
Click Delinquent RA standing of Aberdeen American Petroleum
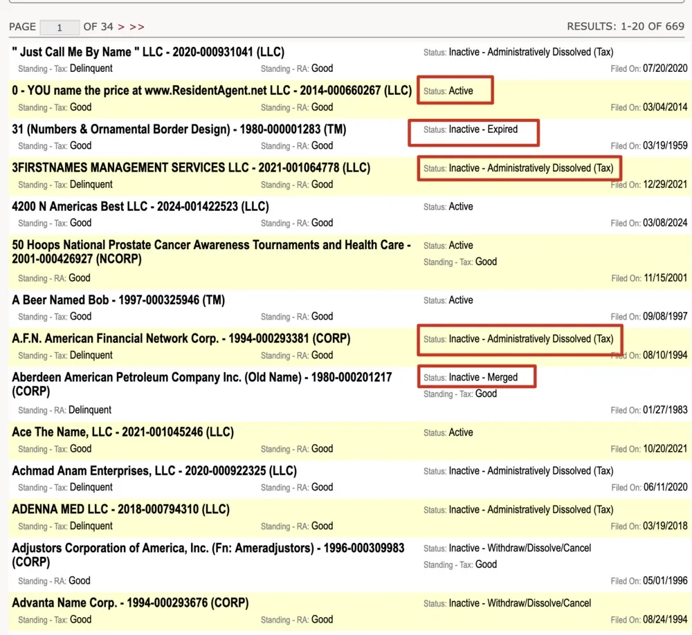point(90,410)
